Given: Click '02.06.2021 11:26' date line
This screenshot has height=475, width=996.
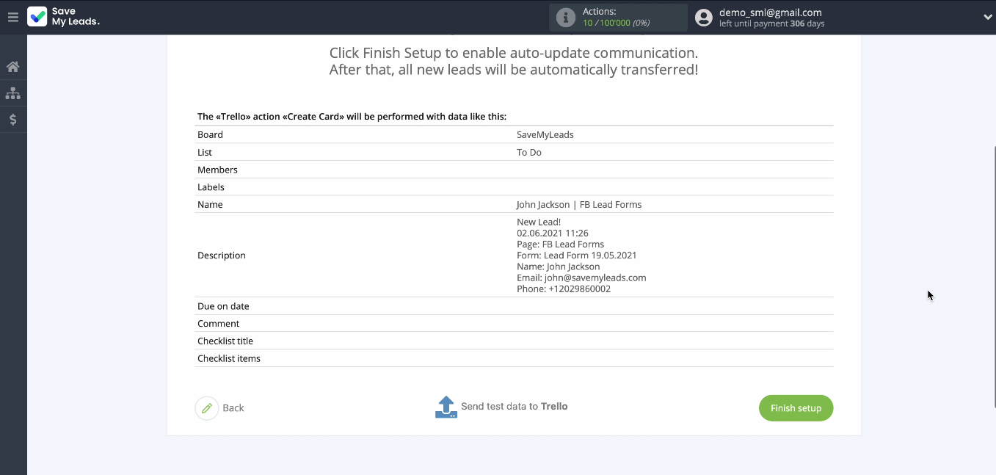Looking at the screenshot, I should coord(553,233).
